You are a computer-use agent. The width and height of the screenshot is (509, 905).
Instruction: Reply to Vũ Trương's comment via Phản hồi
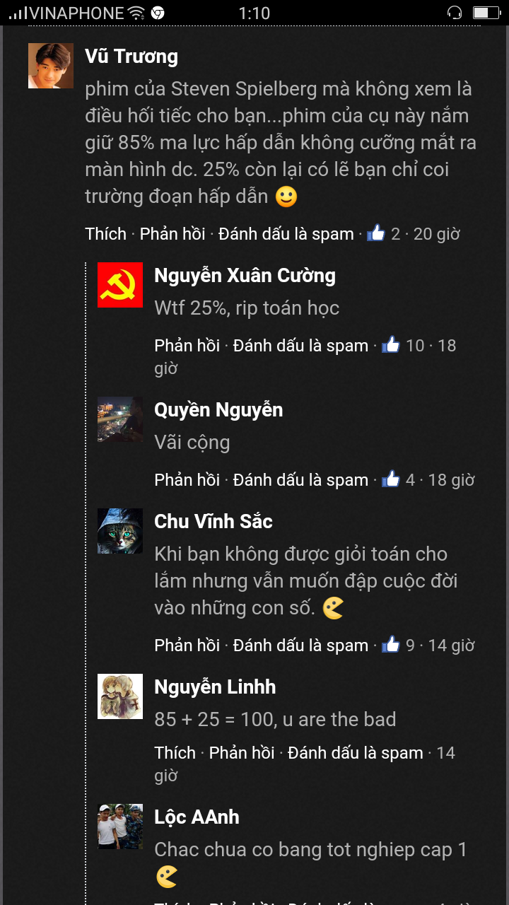172,233
